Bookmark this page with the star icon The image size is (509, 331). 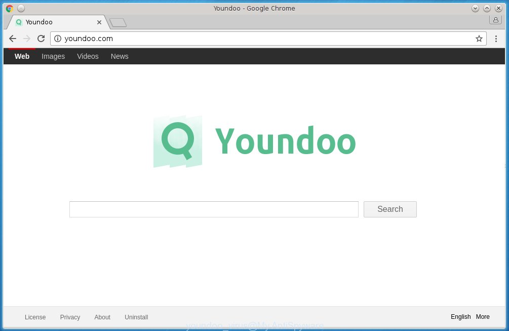tap(479, 39)
